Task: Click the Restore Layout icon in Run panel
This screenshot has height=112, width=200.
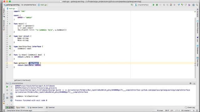Action: (x=7, y=98)
